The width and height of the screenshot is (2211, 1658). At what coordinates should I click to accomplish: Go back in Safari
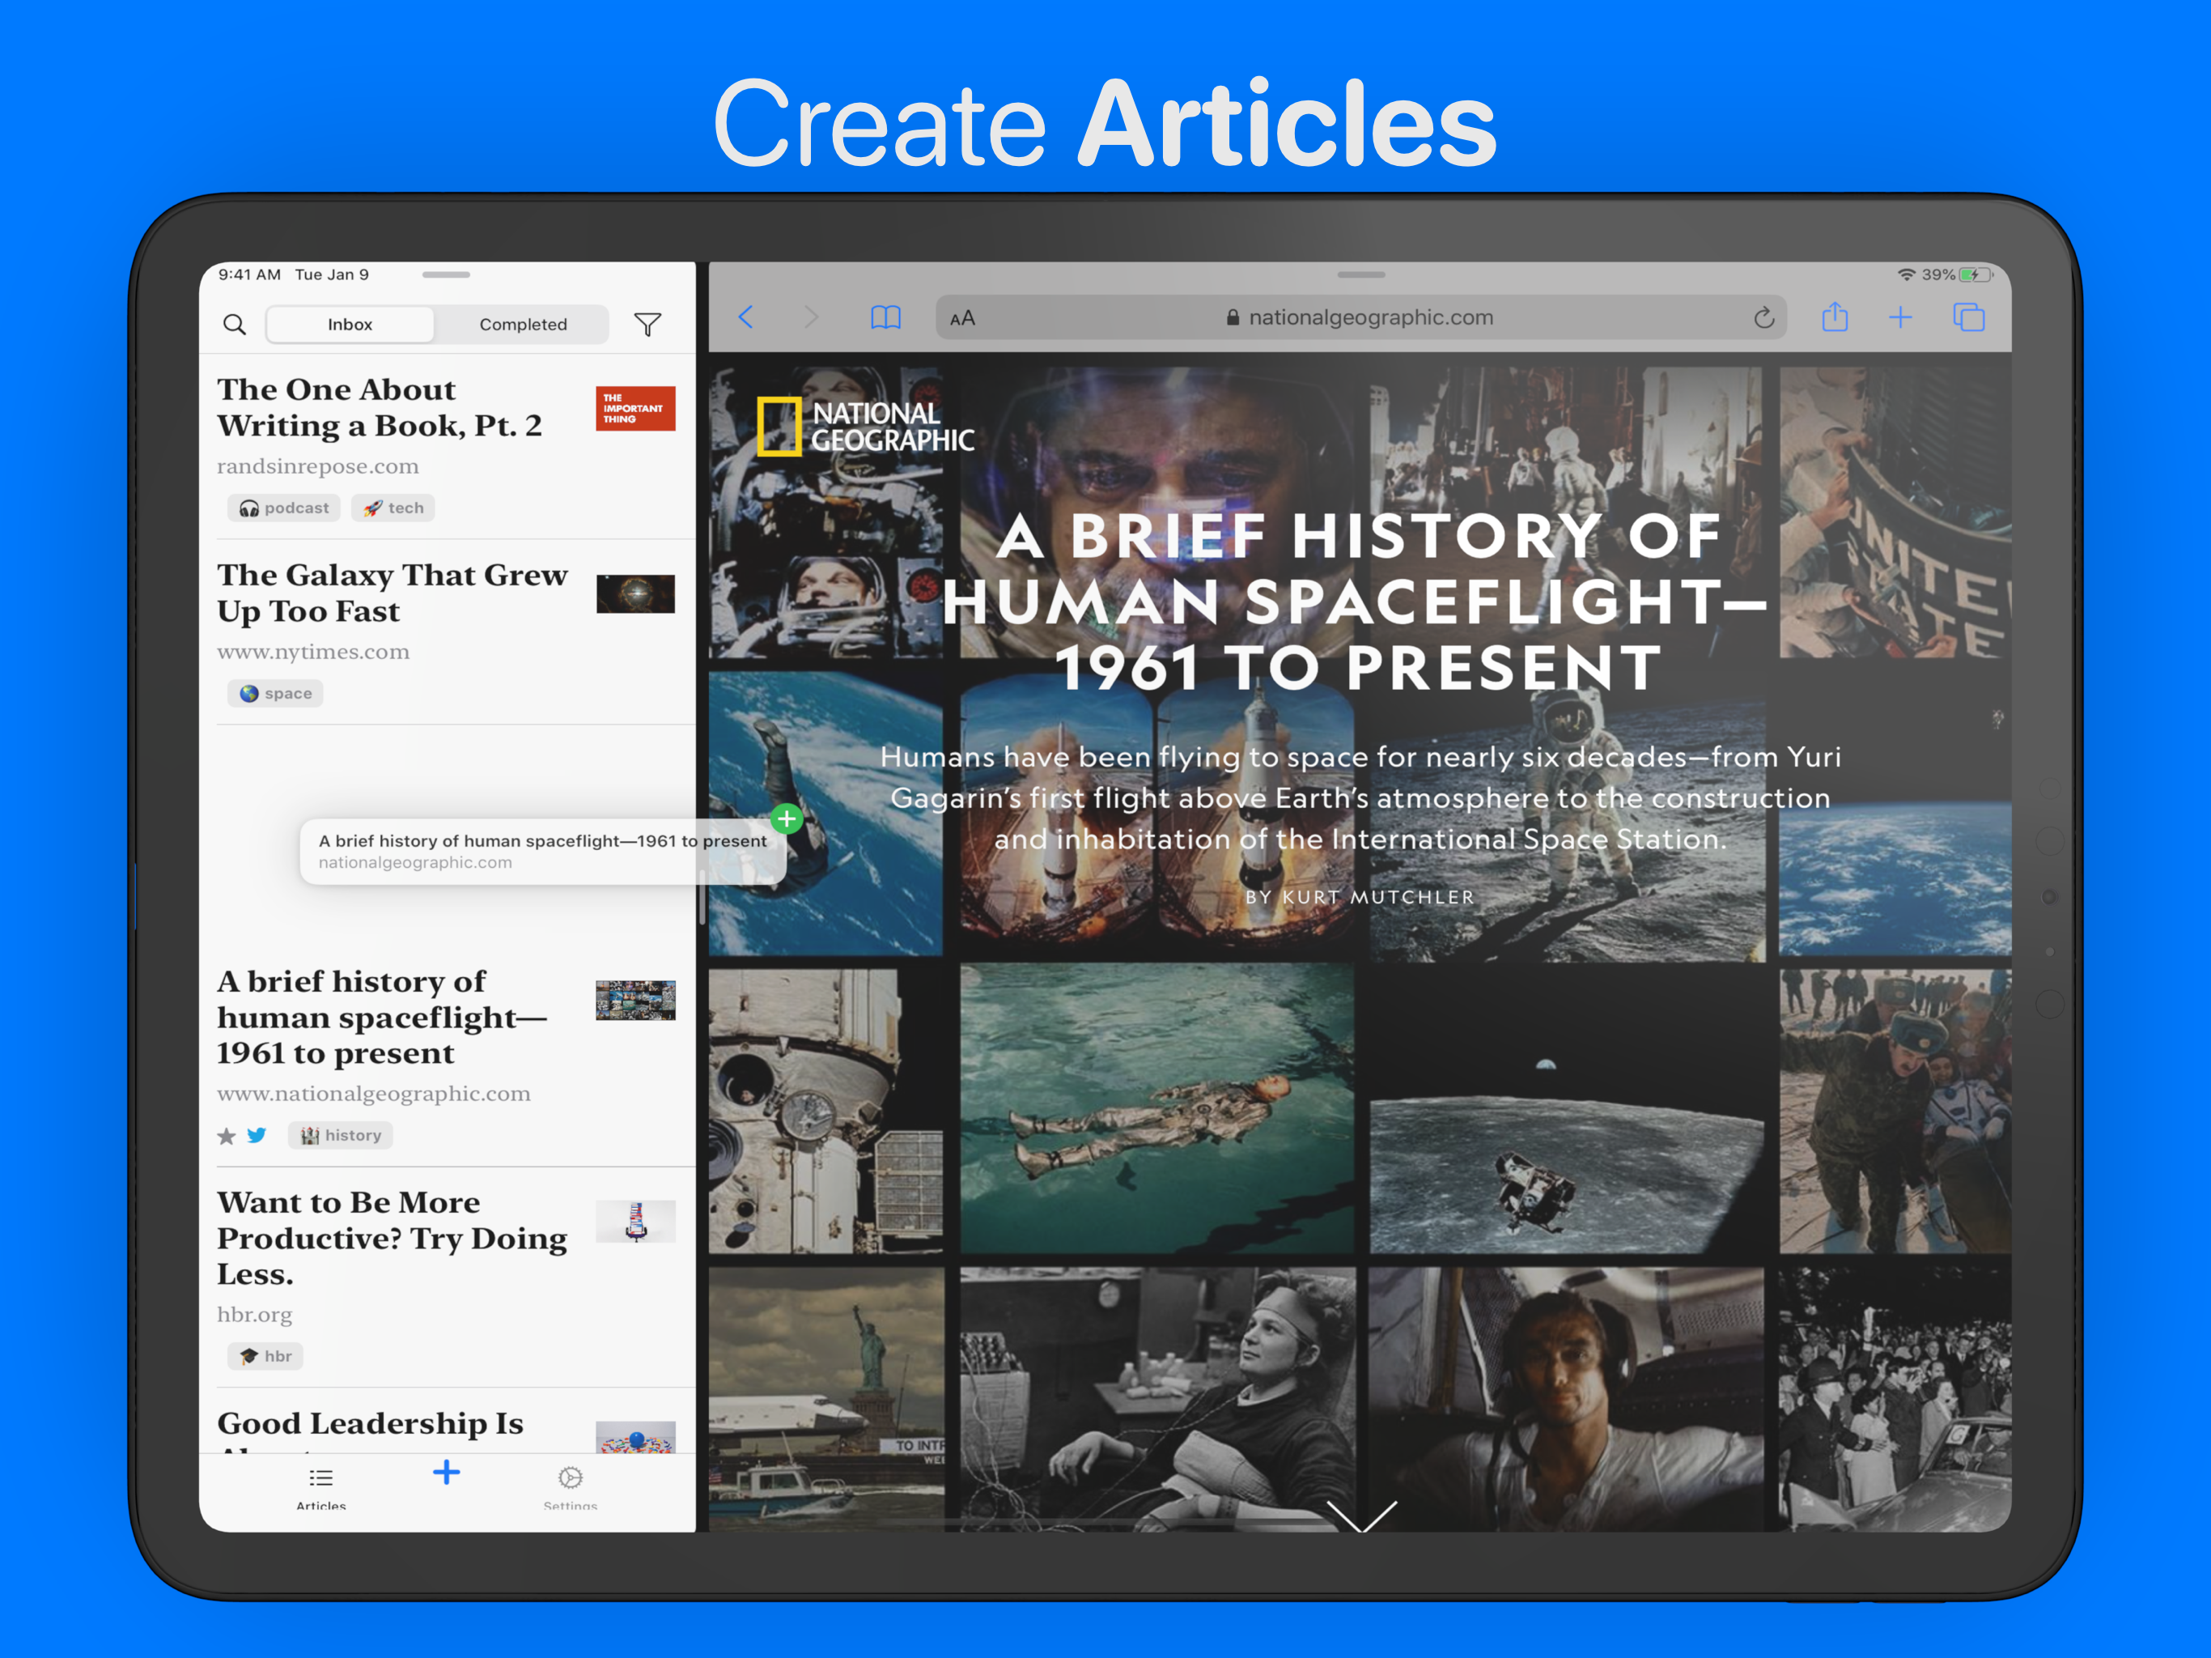tap(745, 317)
